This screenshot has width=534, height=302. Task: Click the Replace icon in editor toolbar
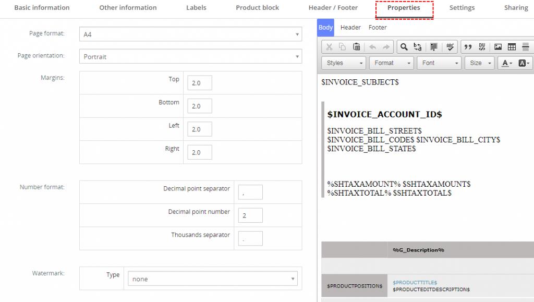[418, 47]
